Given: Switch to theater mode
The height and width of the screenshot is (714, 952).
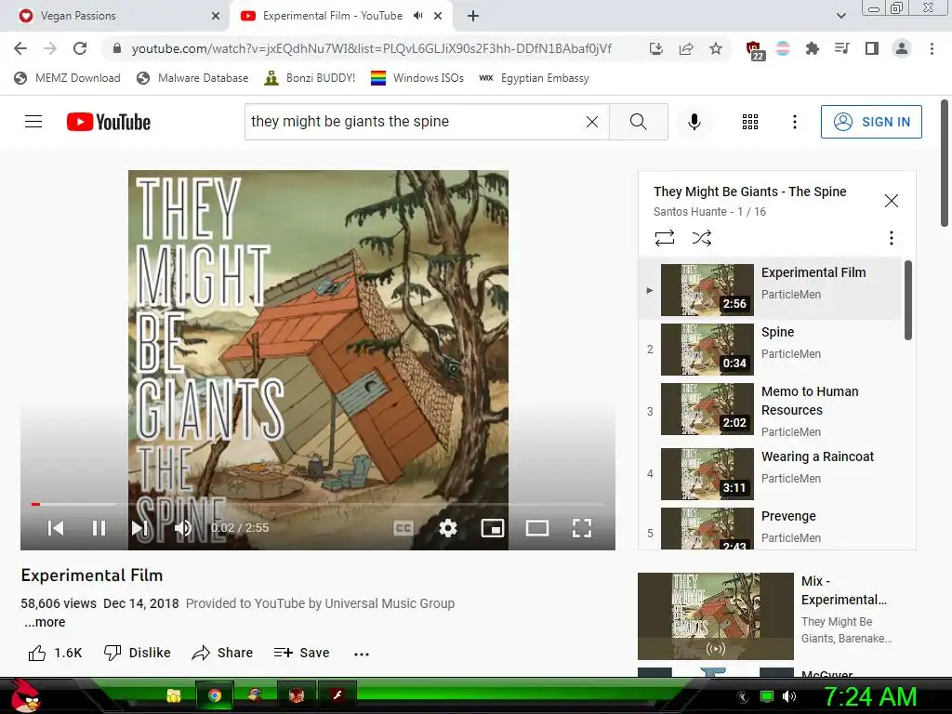Looking at the screenshot, I should click(536, 528).
